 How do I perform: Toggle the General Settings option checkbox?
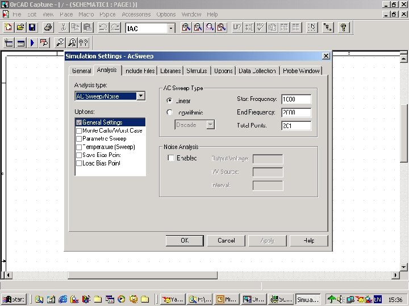click(x=79, y=122)
